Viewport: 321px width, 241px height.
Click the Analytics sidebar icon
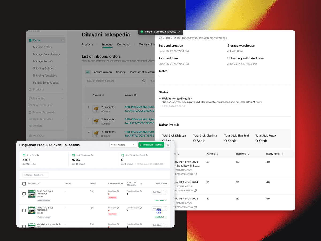point(30,135)
